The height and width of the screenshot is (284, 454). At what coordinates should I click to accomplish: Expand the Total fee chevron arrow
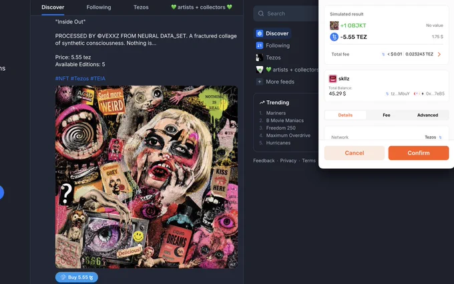439,54
